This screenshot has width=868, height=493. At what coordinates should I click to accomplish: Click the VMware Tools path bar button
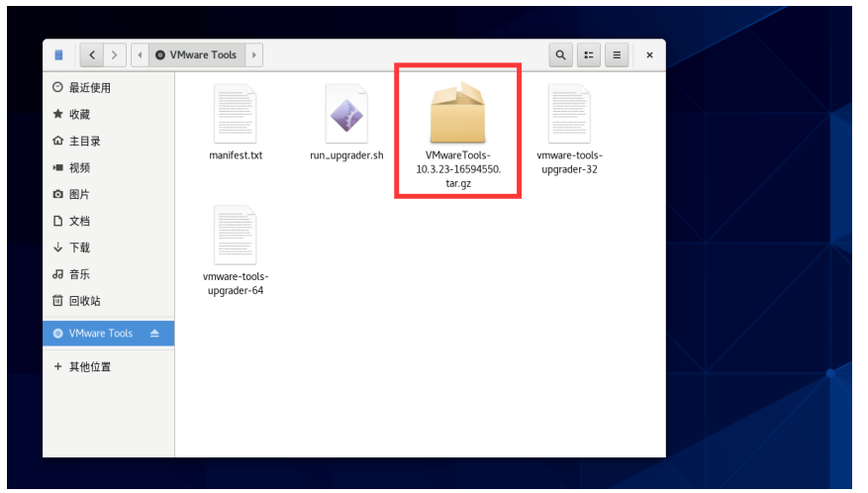(x=197, y=54)
